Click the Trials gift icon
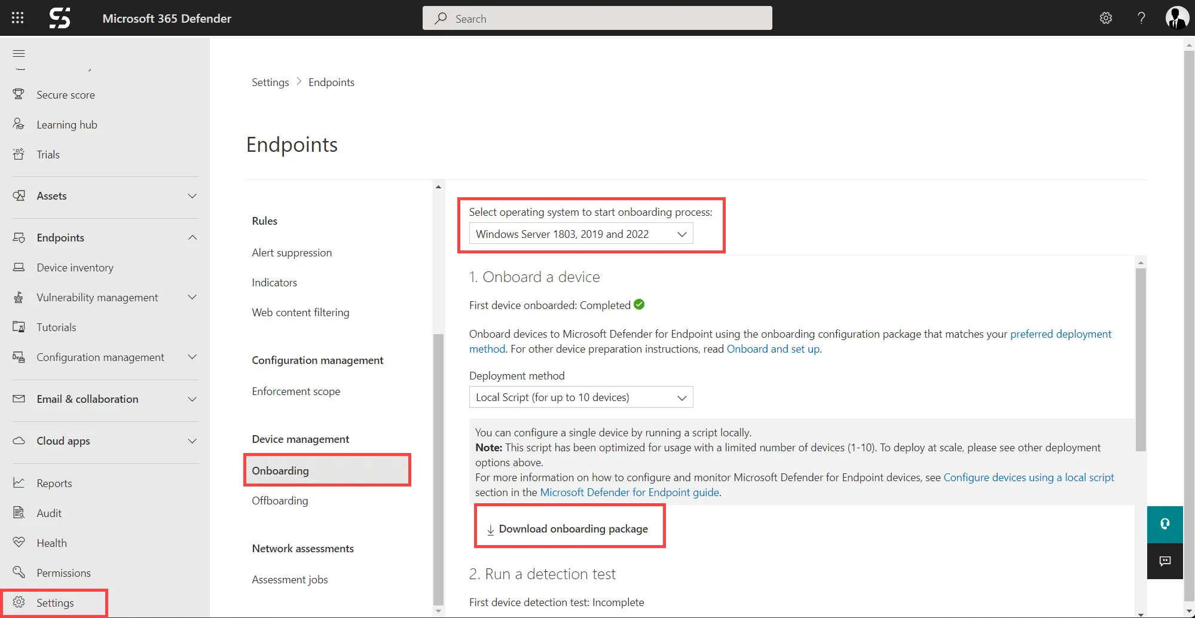 (19, 154)
